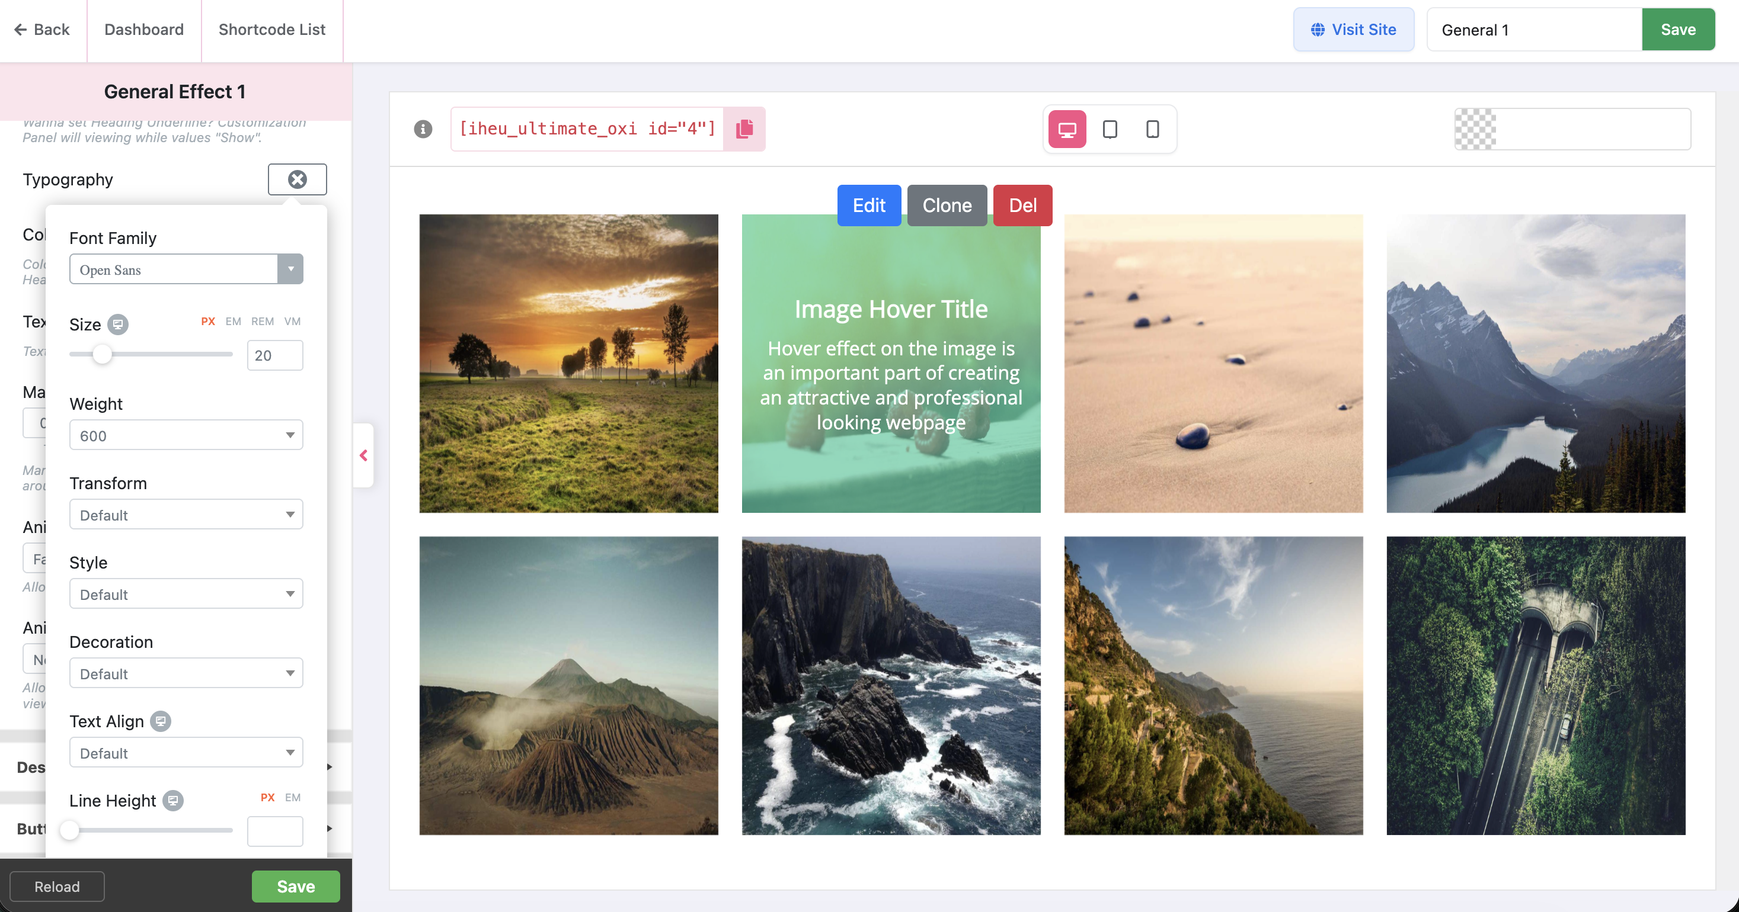This screenshot has width=1739, height=912.
Task: Click the shortcode info icon
Action: pyautogui.click(x=423, y=129)
